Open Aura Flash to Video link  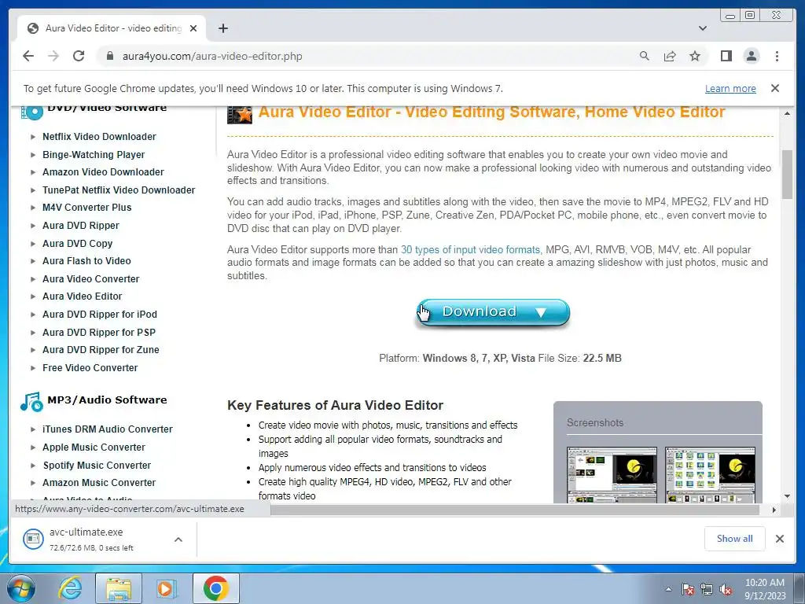pos(86,261)
